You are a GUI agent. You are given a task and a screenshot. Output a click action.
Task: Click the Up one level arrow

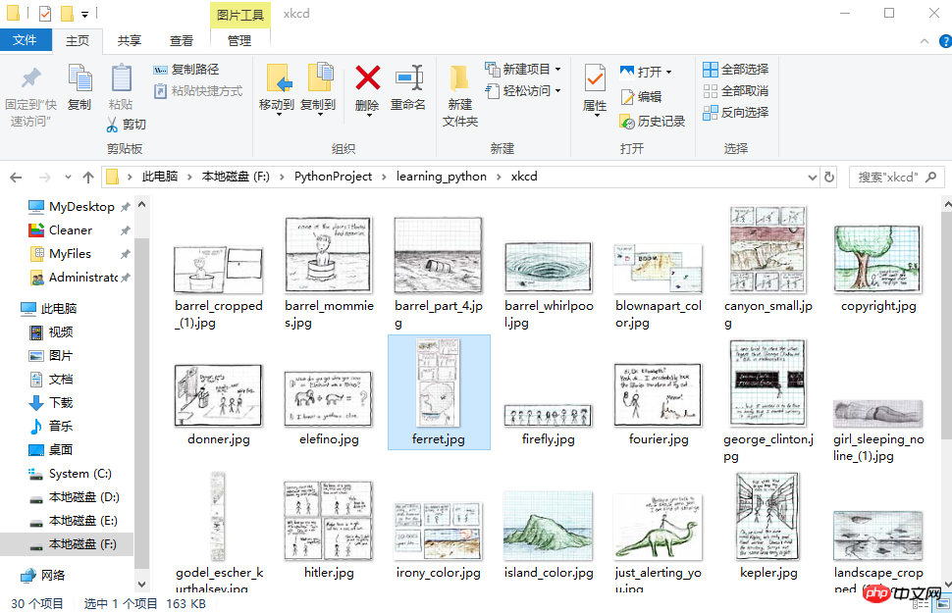click(x=88, y=178)
